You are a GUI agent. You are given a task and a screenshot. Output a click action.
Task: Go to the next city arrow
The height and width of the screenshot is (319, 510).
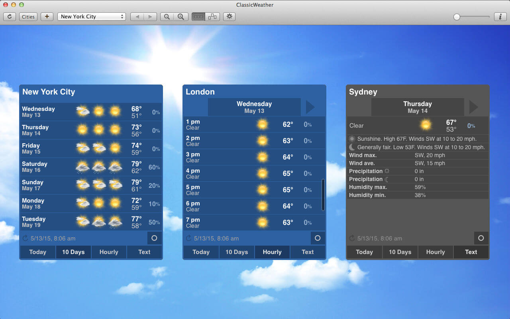tap(150, 17)
